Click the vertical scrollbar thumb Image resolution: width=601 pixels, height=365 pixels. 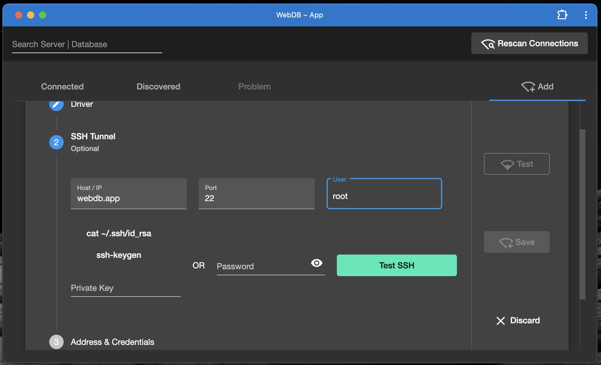582,214
